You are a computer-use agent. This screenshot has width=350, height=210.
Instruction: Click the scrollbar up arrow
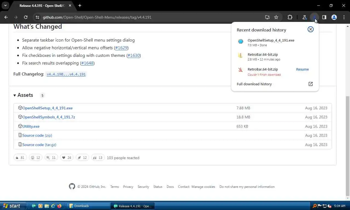click(348, 26)
